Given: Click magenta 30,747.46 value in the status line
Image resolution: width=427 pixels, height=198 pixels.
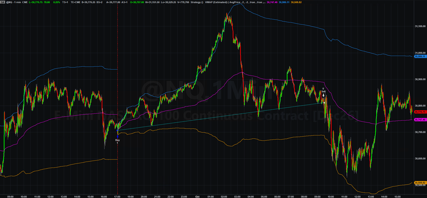Looking at the screenshot, I should pyautogui.click(x=272, y=2).
